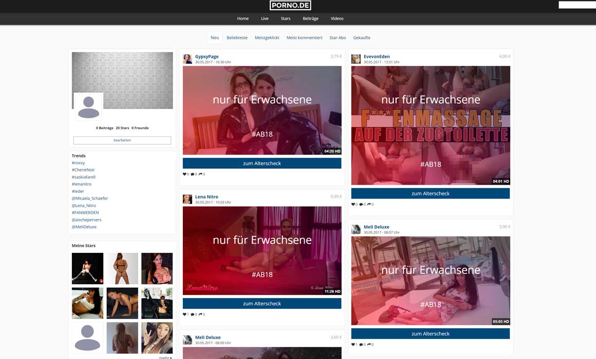Like the GypsyPage post with heart icon
Image resolution: width=596 pixels, height=359 pixels.
click(x=185, y=174)
